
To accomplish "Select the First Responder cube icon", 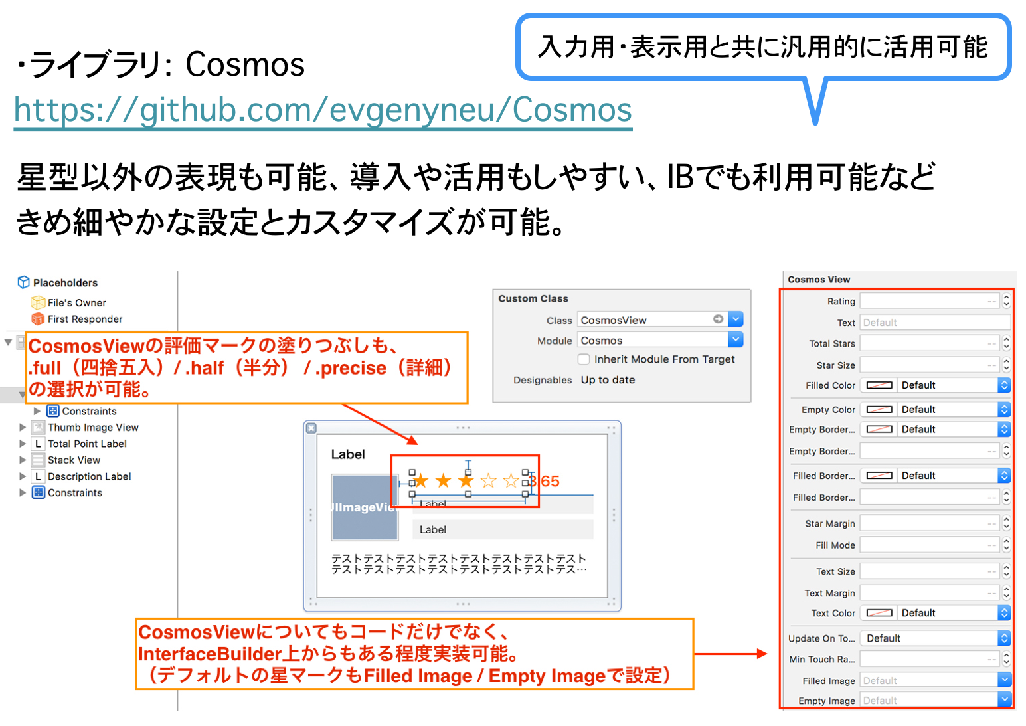I will [38, 319].
